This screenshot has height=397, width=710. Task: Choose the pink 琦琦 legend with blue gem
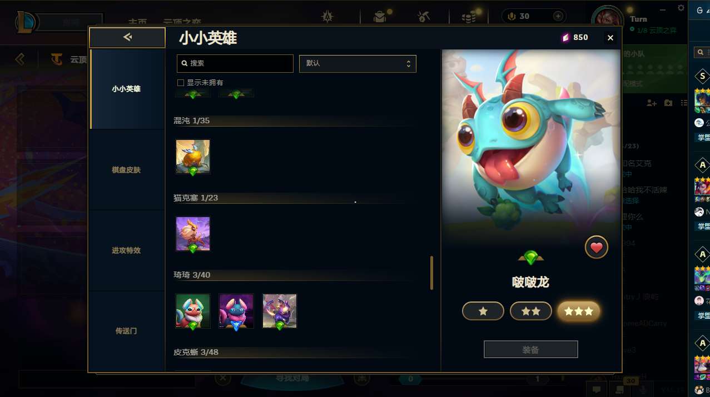pyautogui.click(x=236, y=311)
